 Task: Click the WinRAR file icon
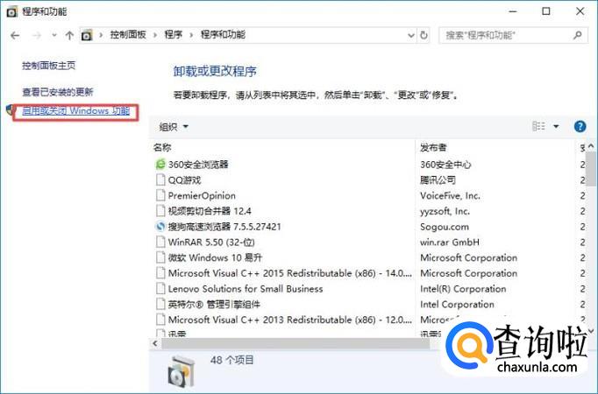160,243
